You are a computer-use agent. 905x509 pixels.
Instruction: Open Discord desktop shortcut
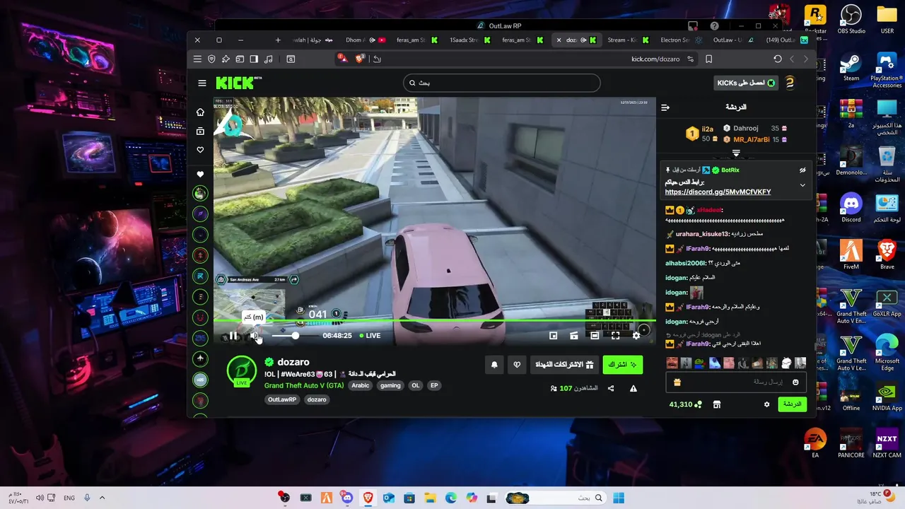[851, 208]
